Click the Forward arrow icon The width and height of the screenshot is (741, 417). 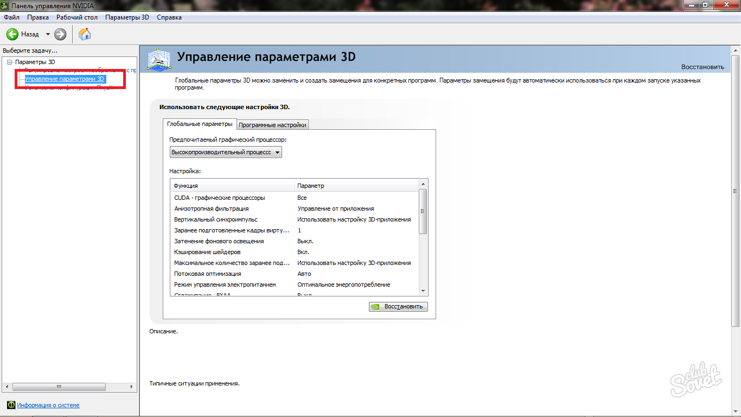pos(60,34)
